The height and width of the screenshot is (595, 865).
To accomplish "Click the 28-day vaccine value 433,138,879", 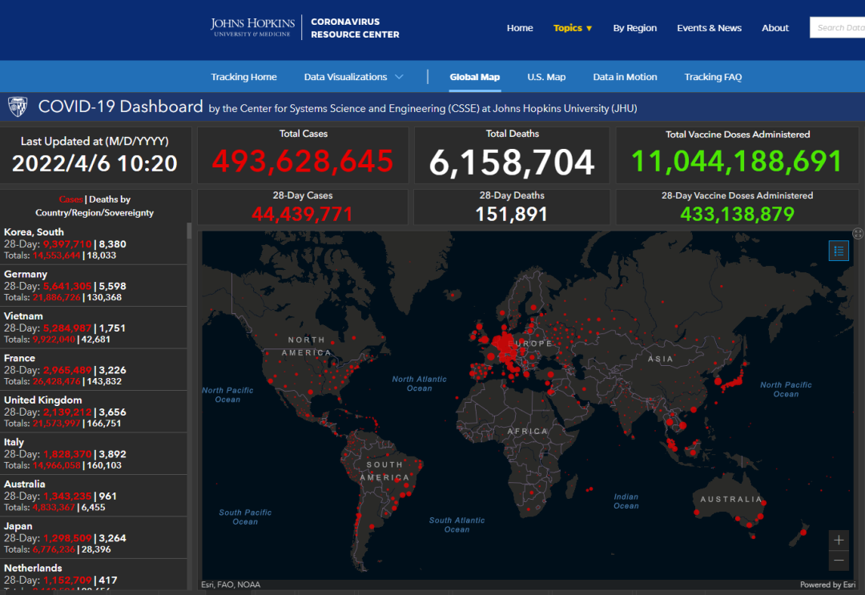I will click(737, 214).
